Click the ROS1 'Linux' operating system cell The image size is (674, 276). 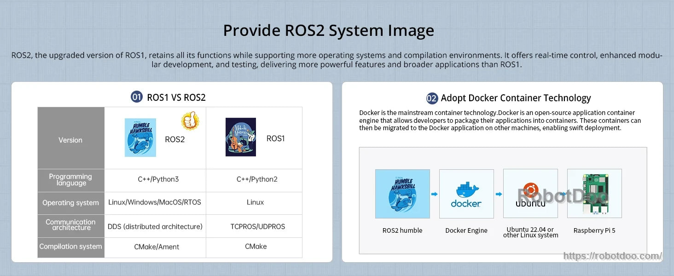(x=255, y=202)
